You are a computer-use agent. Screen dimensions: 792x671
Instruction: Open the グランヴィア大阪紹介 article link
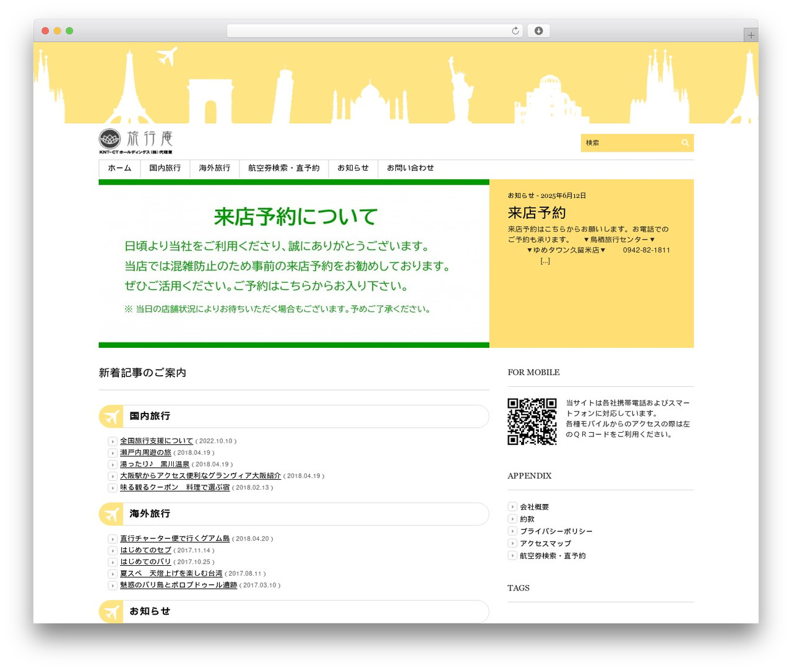[200, 476]
